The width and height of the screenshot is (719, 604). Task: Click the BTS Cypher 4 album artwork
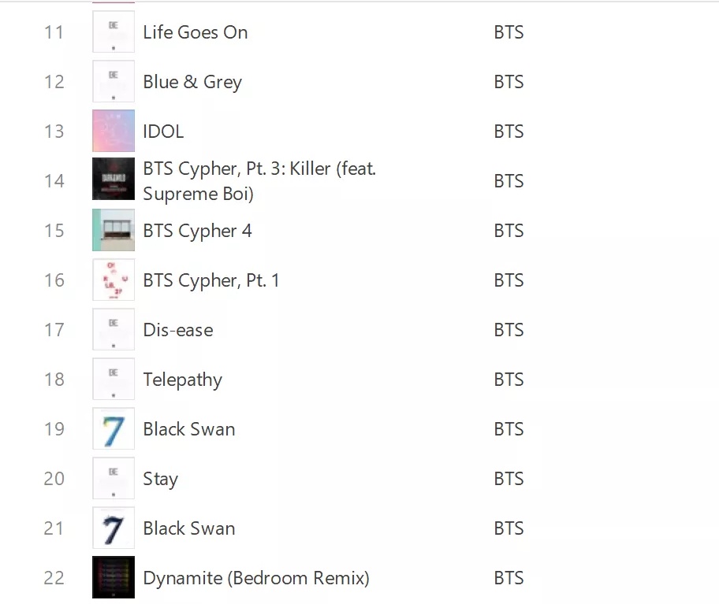point(113,230)
